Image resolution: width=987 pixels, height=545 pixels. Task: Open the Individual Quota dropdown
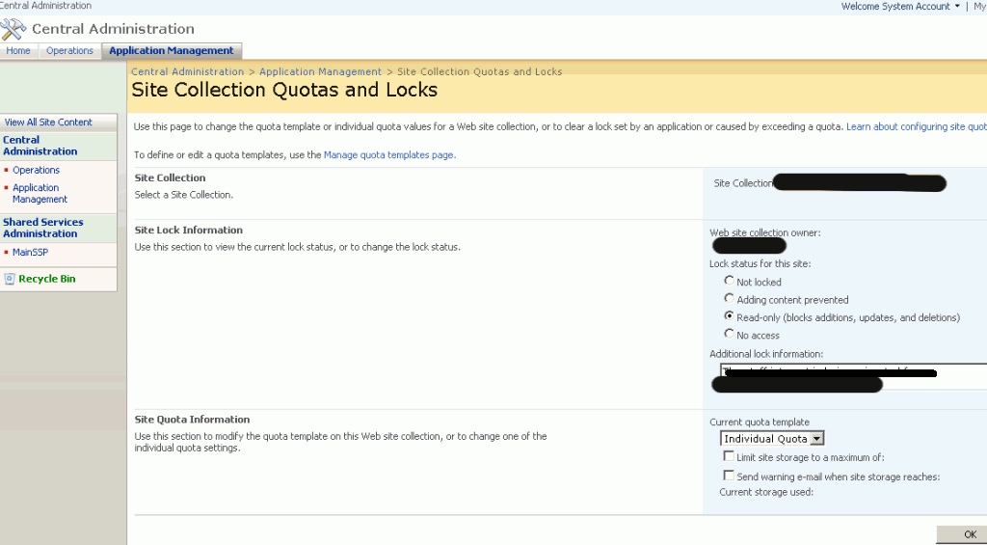[x=817, y=439]
